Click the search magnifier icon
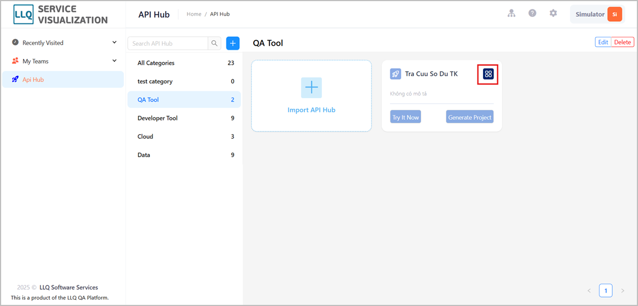 pos(214,43)
